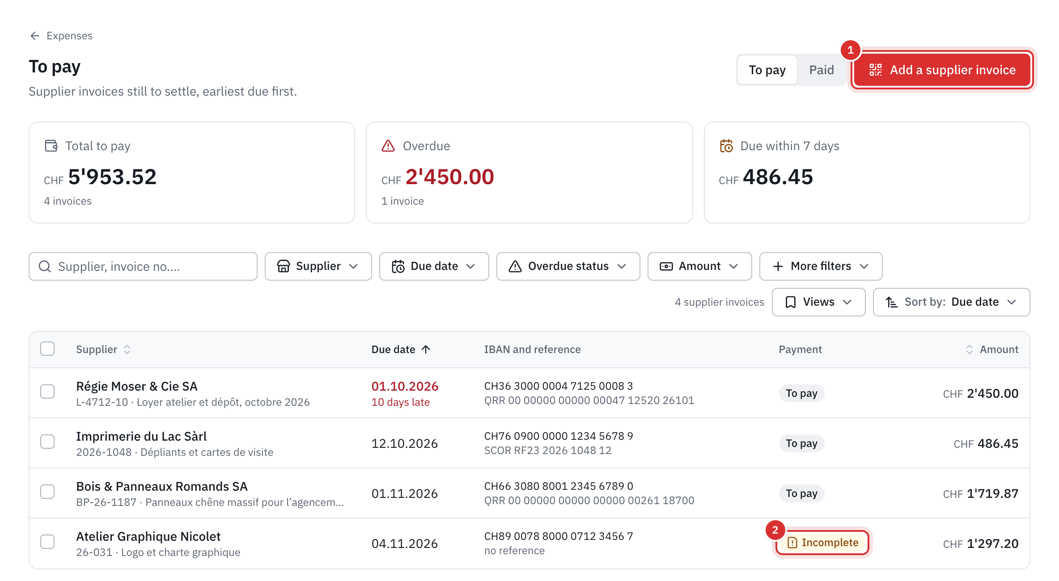
Task: Click the triangle icon on Overdue status filter
Action: point(515,266)
